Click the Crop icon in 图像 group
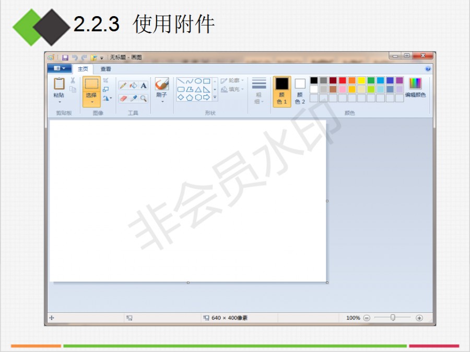 click(x=105, y=81)
